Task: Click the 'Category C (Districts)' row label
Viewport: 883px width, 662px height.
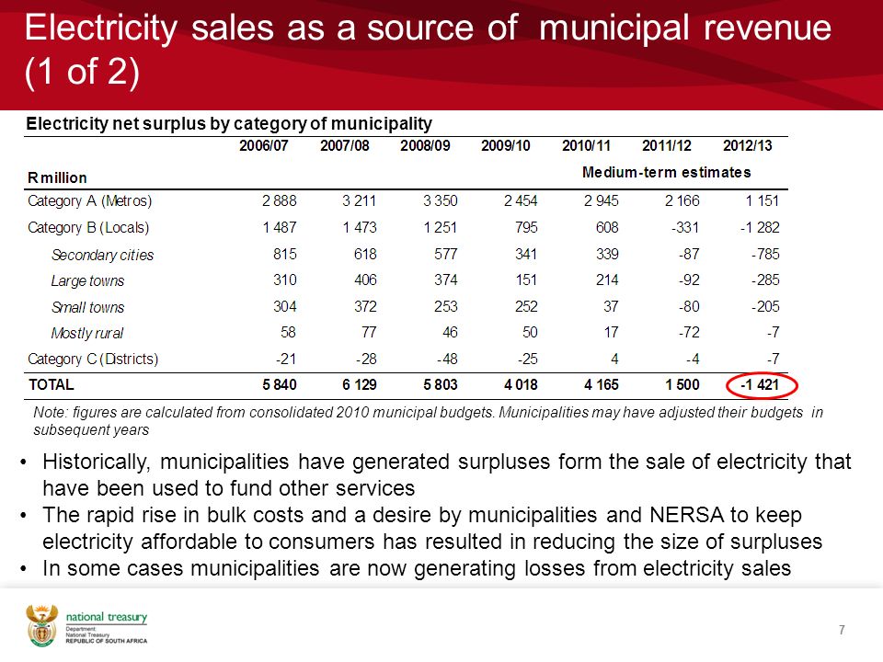Action: click(x=93, y=360)
